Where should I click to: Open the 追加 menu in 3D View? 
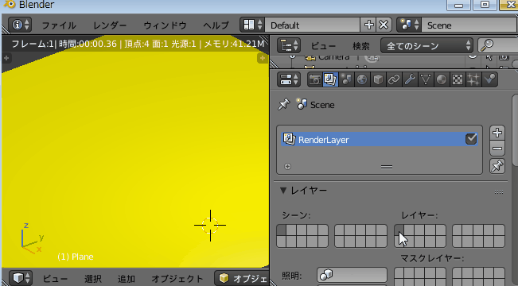point(127,279)
